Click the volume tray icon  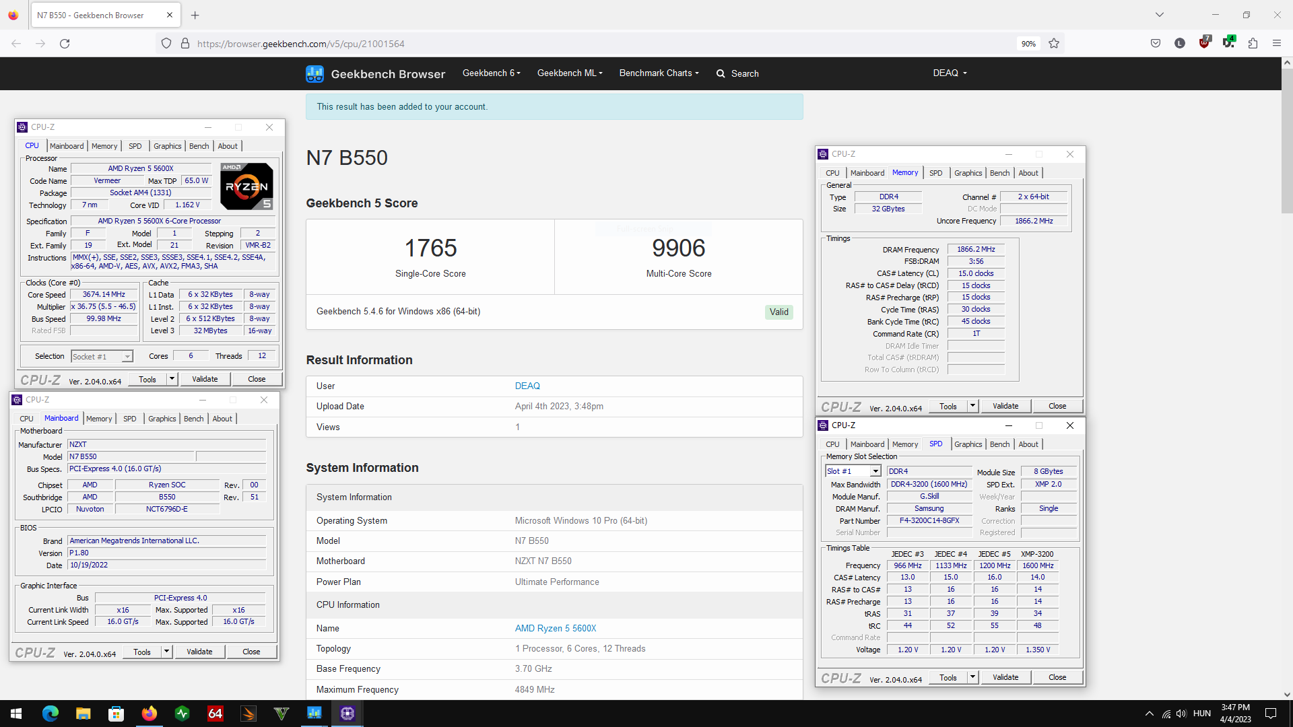(x=1181, y=714)
